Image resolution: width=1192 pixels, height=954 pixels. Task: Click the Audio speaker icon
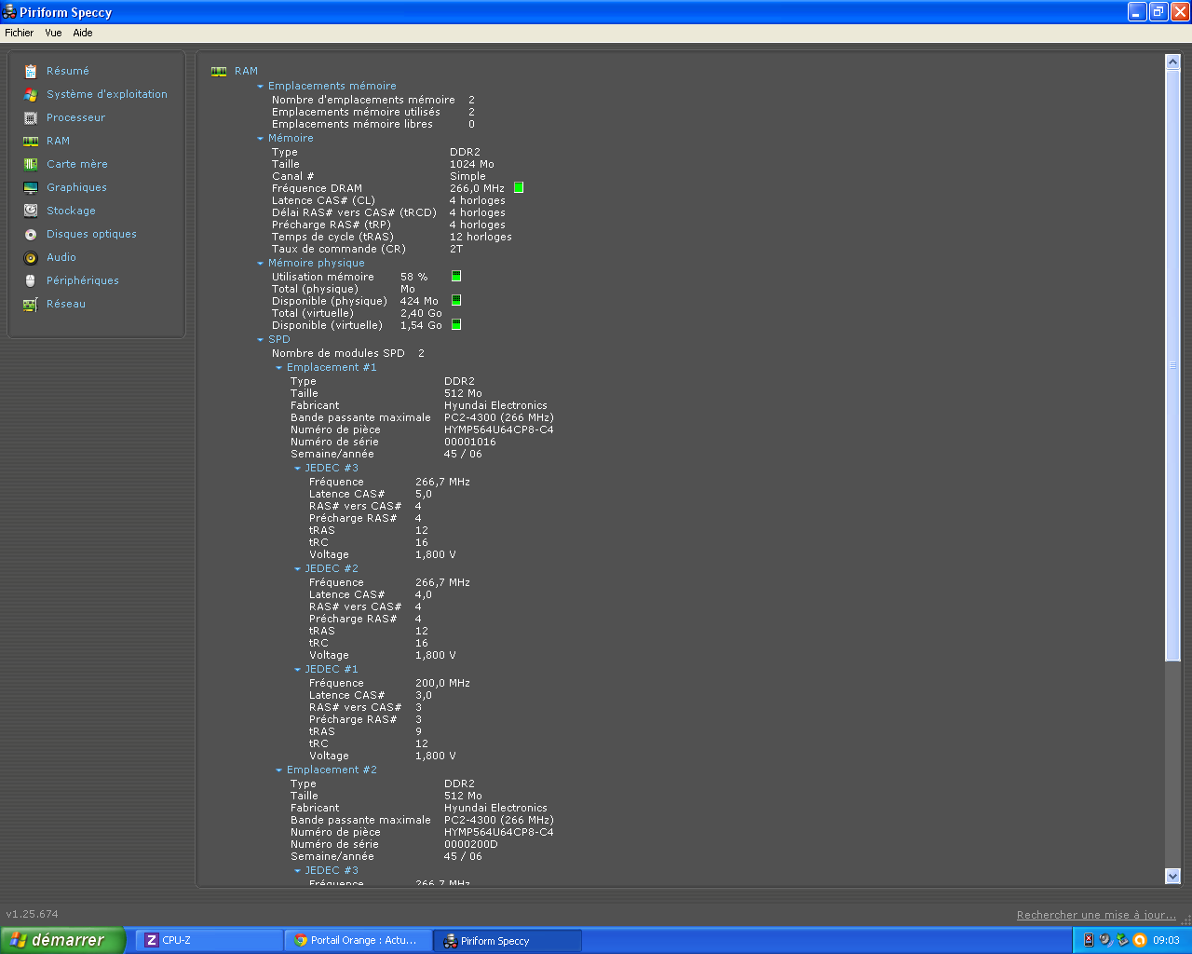pos(31,257)
